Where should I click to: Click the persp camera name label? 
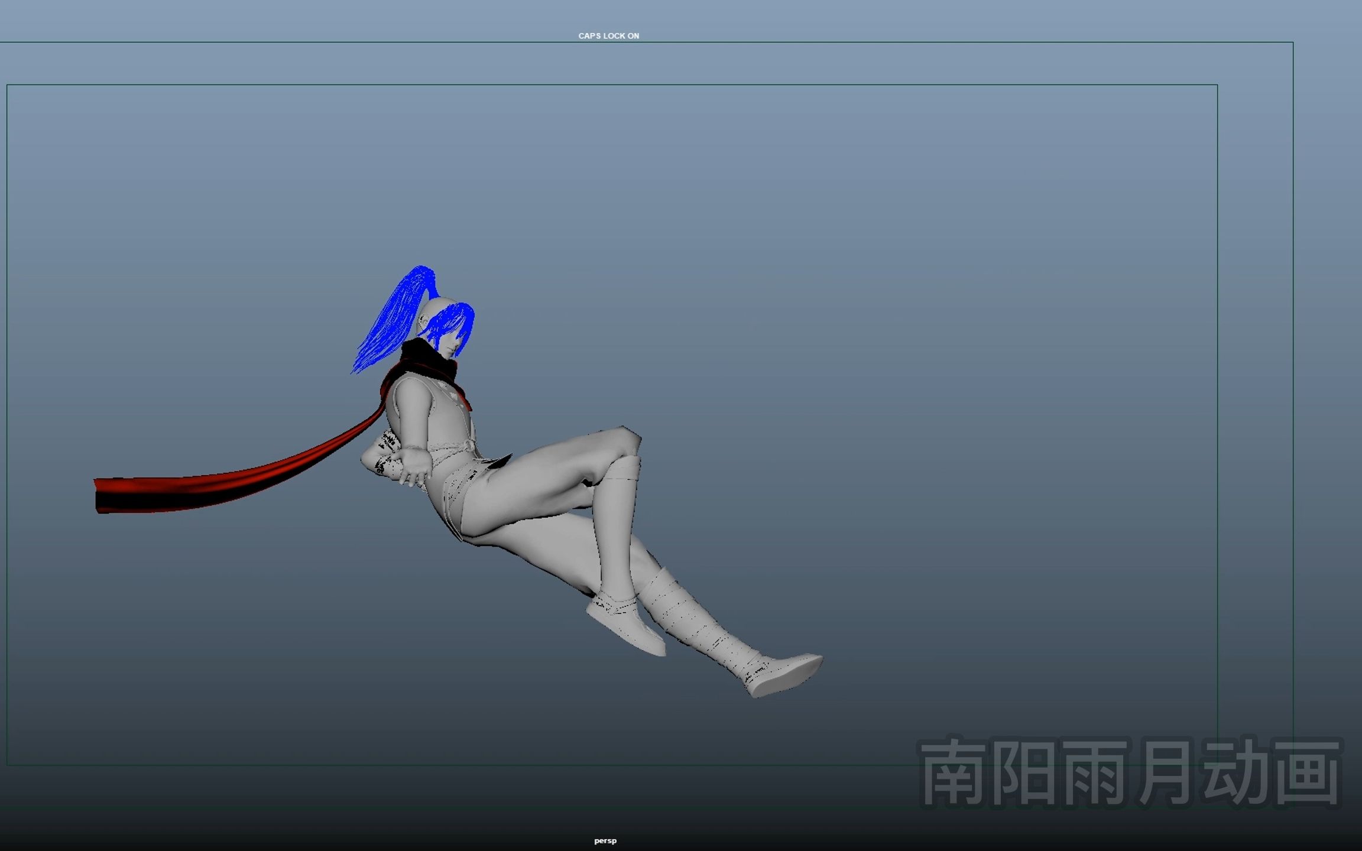pos(605,840)
